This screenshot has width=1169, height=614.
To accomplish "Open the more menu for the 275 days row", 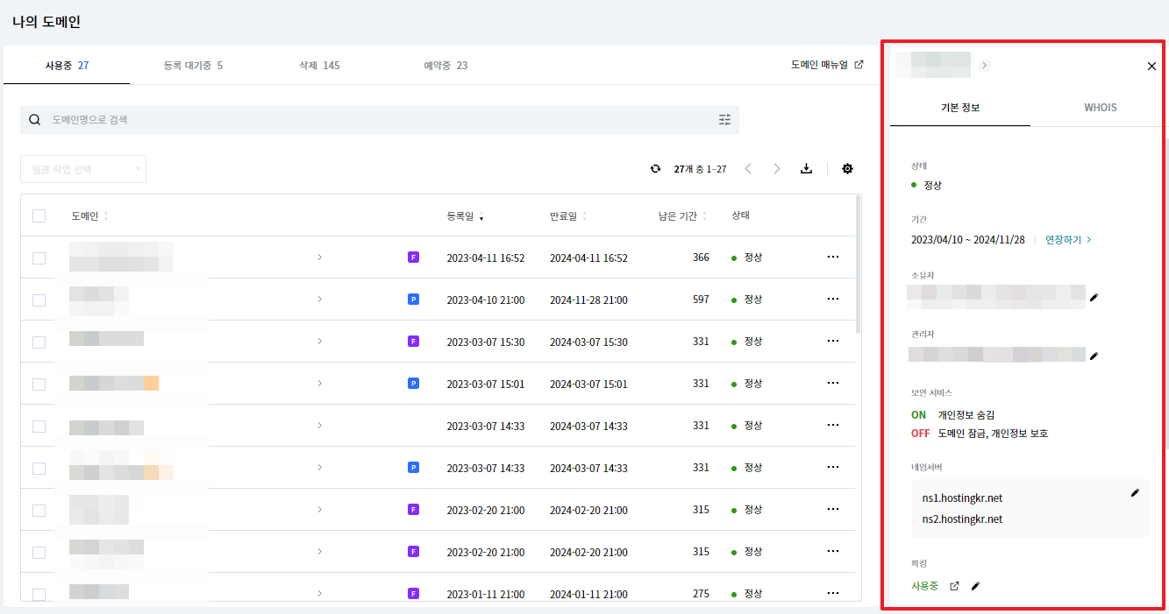I will (833, 593).
